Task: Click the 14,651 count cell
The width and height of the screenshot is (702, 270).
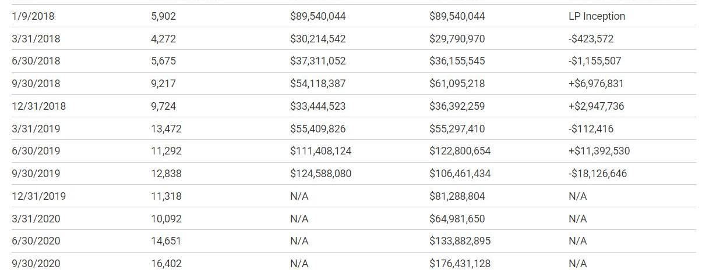Action: point(166,241)
